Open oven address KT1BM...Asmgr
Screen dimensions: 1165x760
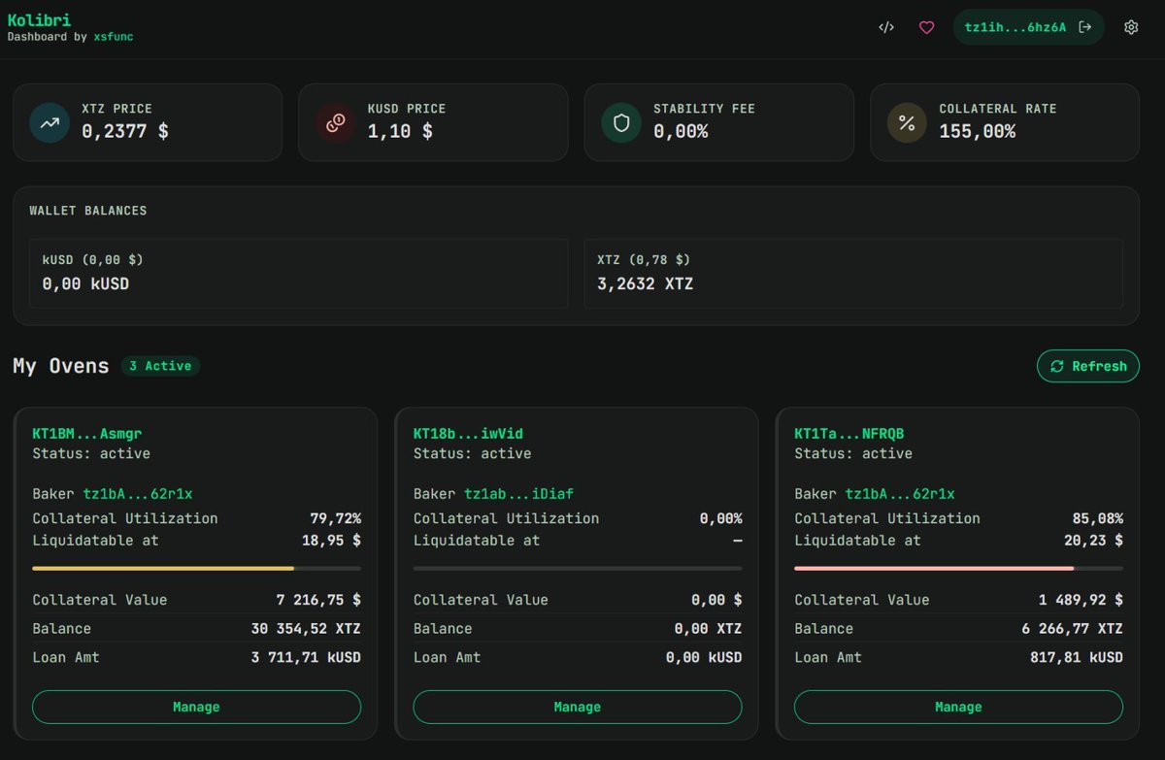87,433
